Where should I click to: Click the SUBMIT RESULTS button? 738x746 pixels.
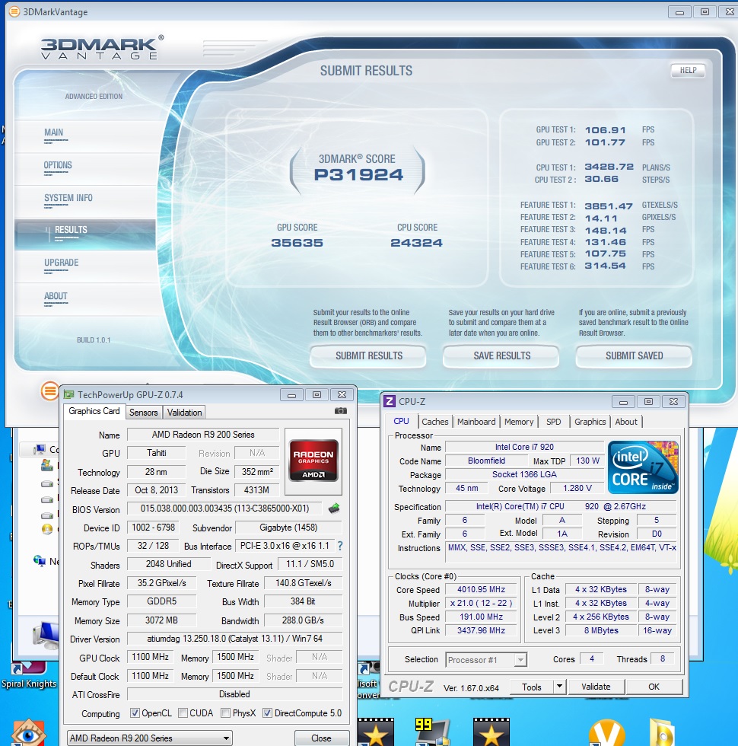[x=368, y=356]
